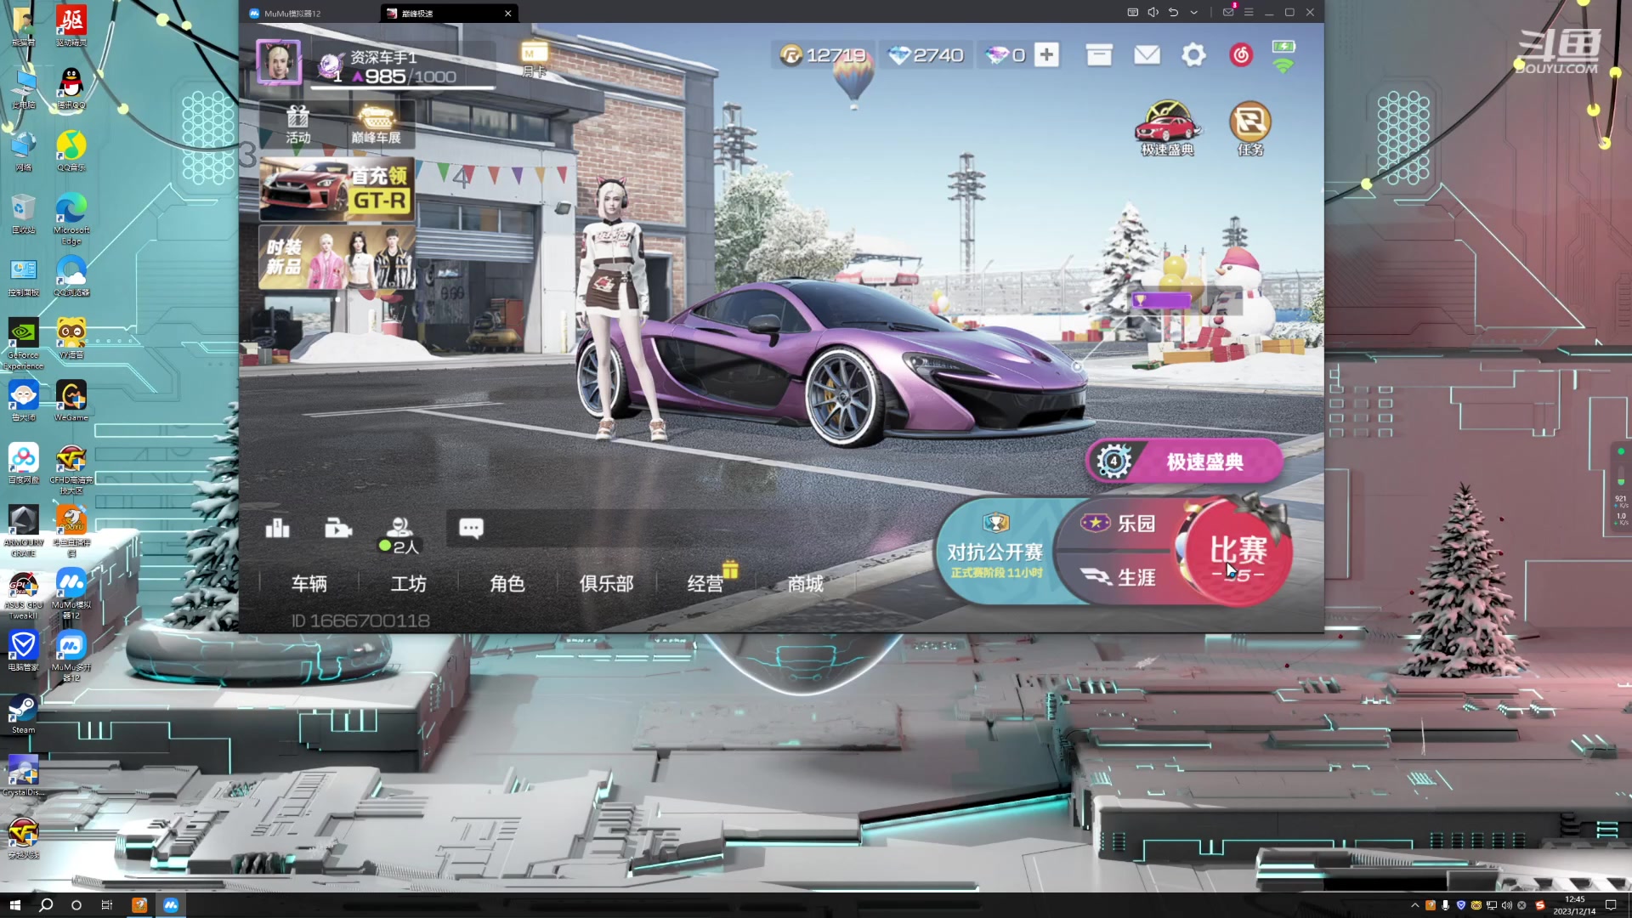Viewport: 1632px width, 918px height.
Task: Switch to the 经营 management tab
Action: (x=706, y=584)
